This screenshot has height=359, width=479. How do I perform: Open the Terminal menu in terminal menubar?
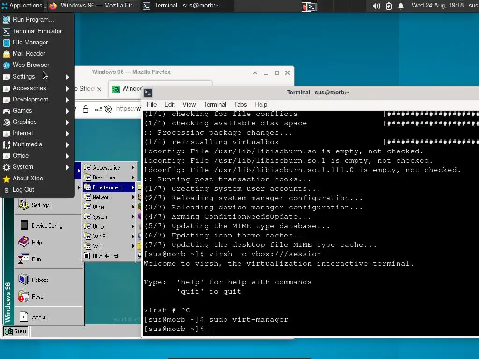pyautogui.click(x=215, y=104)
